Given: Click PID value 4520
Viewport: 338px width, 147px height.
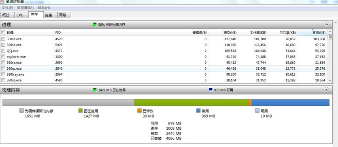Looking at the screenshot, I should tap(59, 39).
